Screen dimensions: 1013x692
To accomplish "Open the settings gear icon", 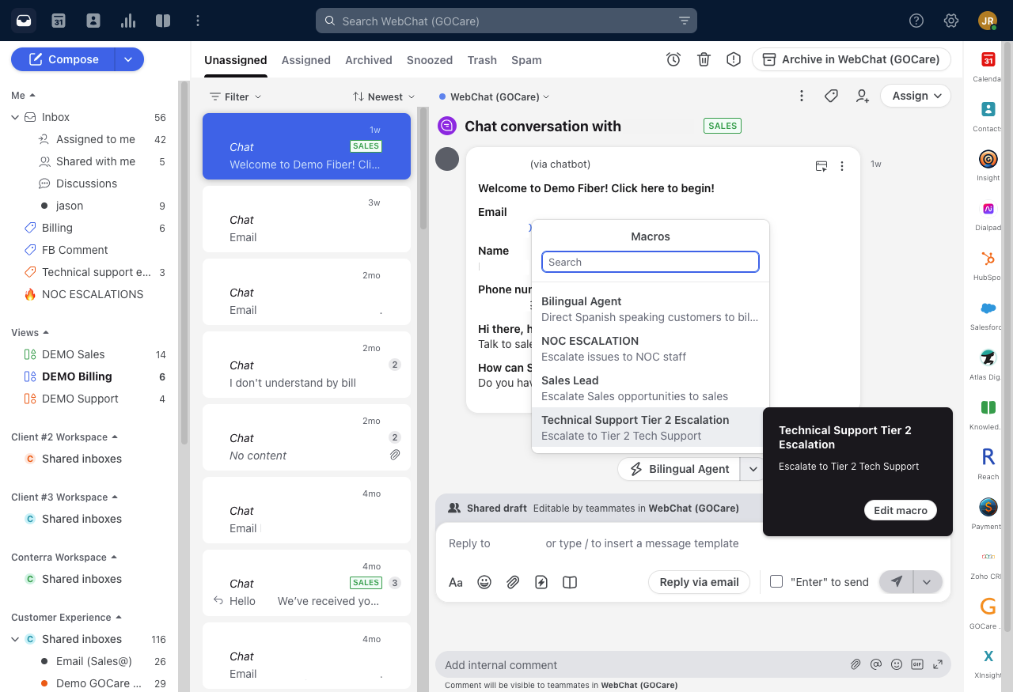I will [951, 21].
